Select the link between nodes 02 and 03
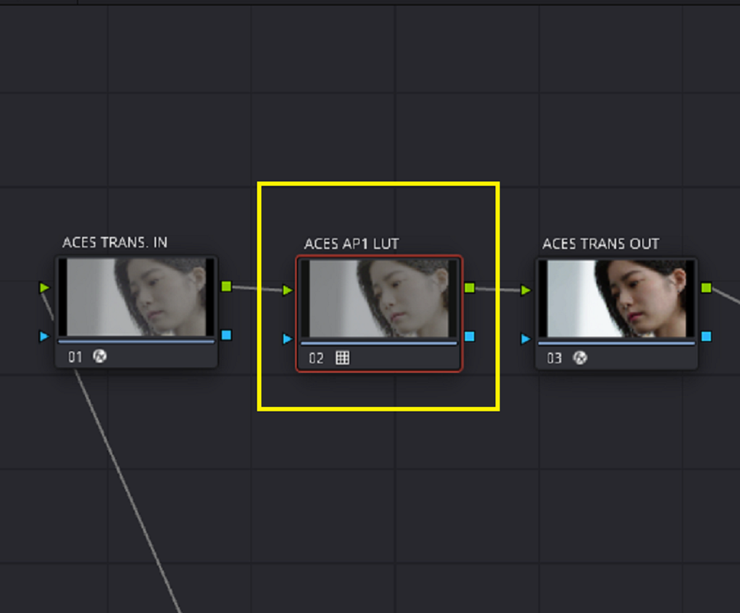 click(498, 290)
